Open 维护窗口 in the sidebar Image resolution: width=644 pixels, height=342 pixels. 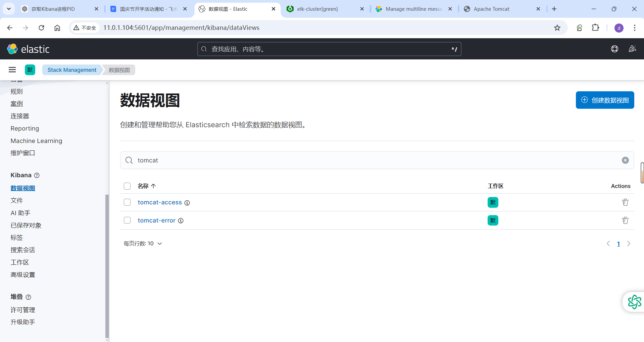tap(23, 153)
